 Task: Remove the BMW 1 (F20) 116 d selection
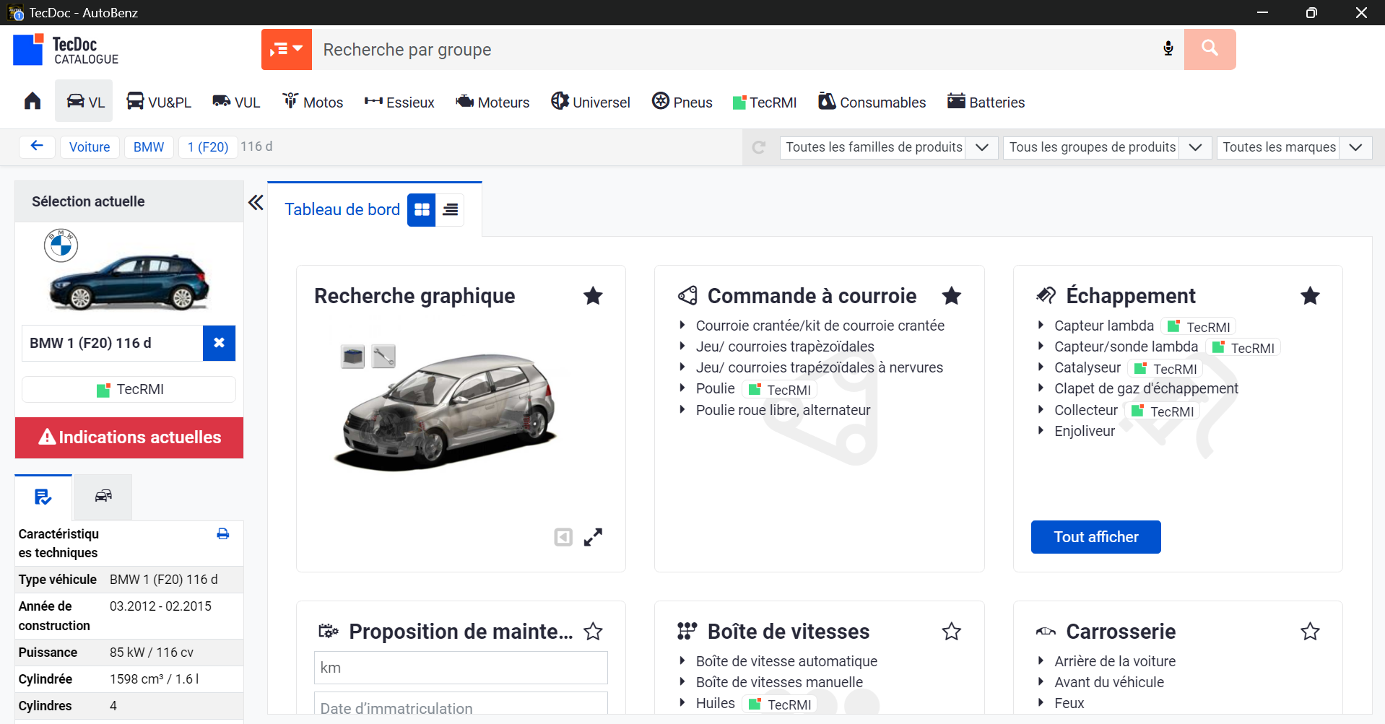pyautogui.click(x=219, y=343)
